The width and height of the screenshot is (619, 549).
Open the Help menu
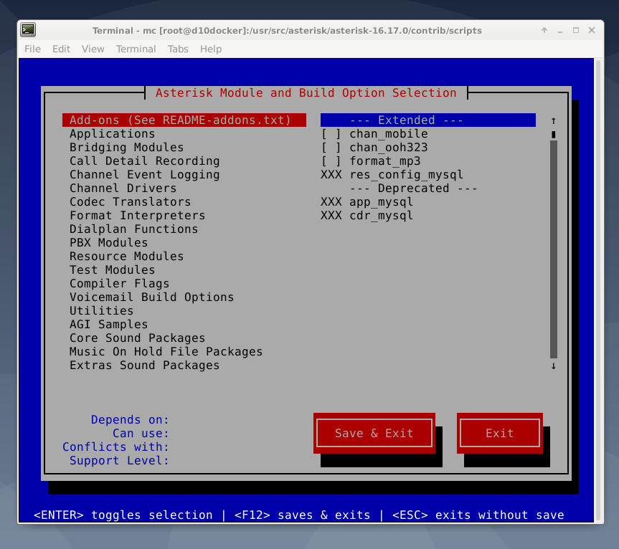[x=211, y=49]
